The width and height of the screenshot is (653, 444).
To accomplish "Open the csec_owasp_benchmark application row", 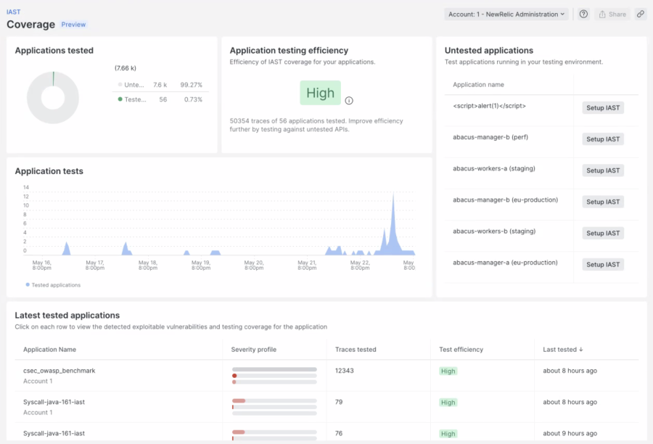I will pyautogui.click(x=59, y=371).
